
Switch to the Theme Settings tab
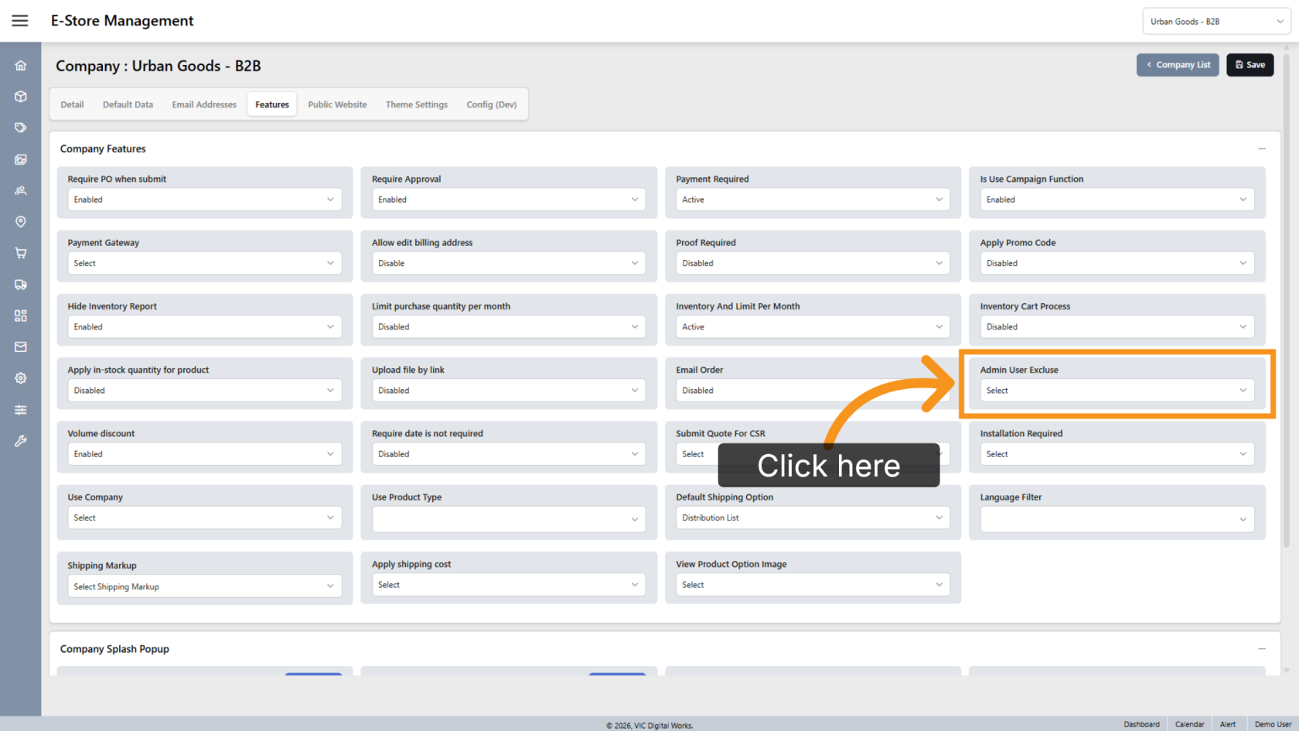[x=417, y=104]
